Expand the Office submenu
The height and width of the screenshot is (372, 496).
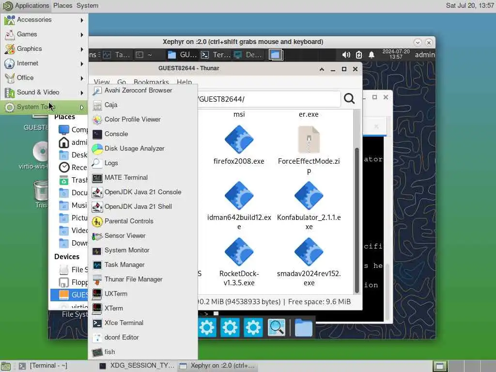[44, 78]
